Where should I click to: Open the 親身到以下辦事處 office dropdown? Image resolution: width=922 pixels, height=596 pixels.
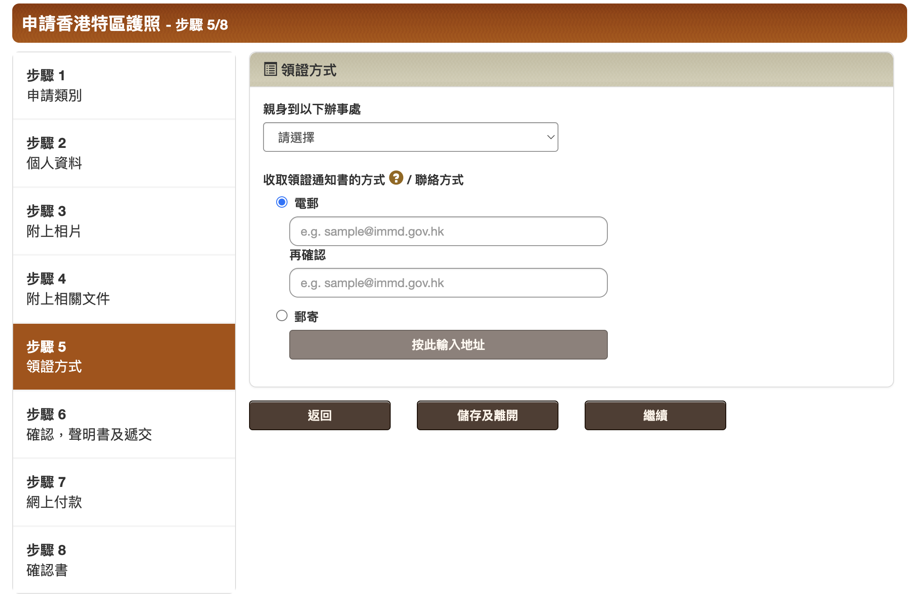tap(410, 137)
